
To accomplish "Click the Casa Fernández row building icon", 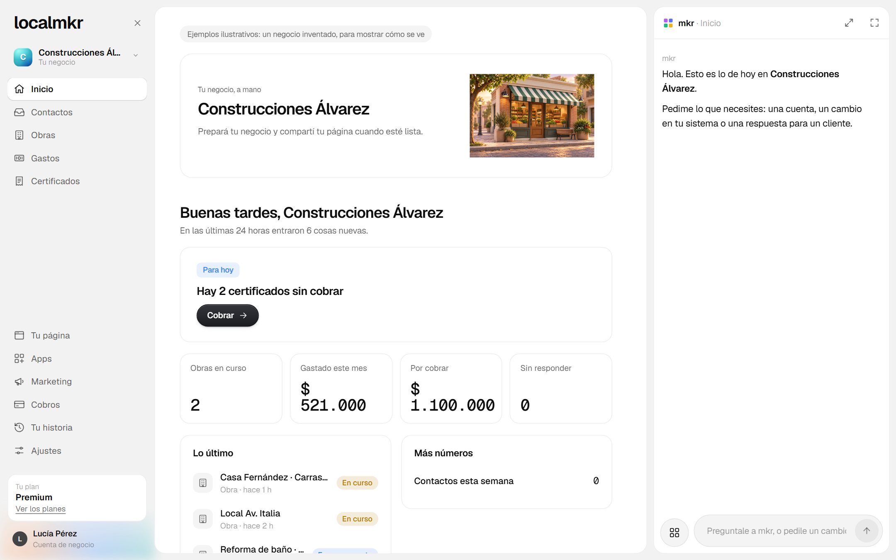I will [203, 483].
